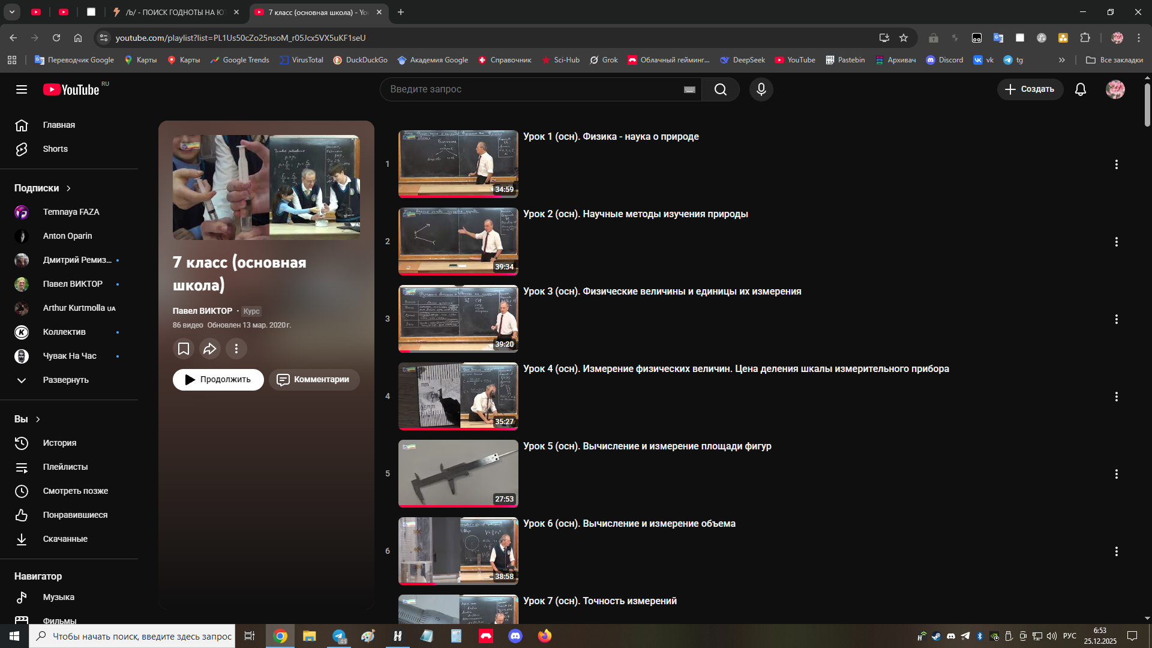The image size is (1152, 648).
Task: Switch to the /b/ ПОИСК ГОДНОТЫ tab
Action: tap(175, 12)
